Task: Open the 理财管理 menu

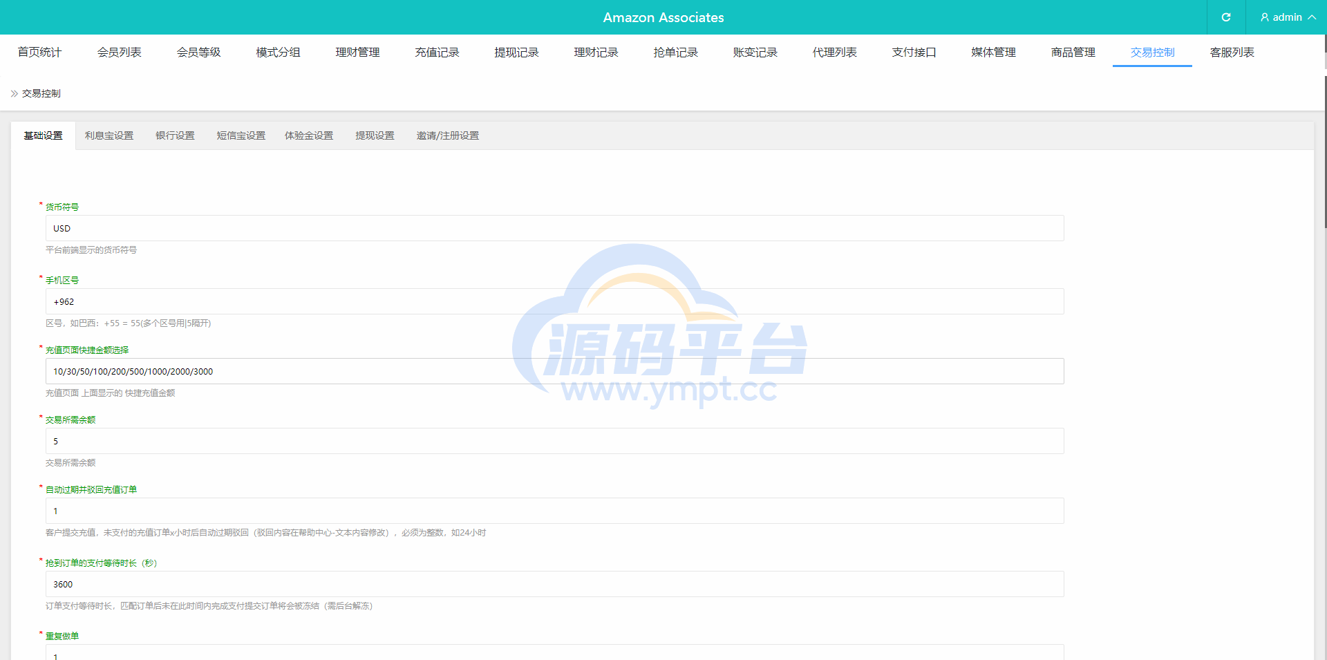Action: coord(357,53)
